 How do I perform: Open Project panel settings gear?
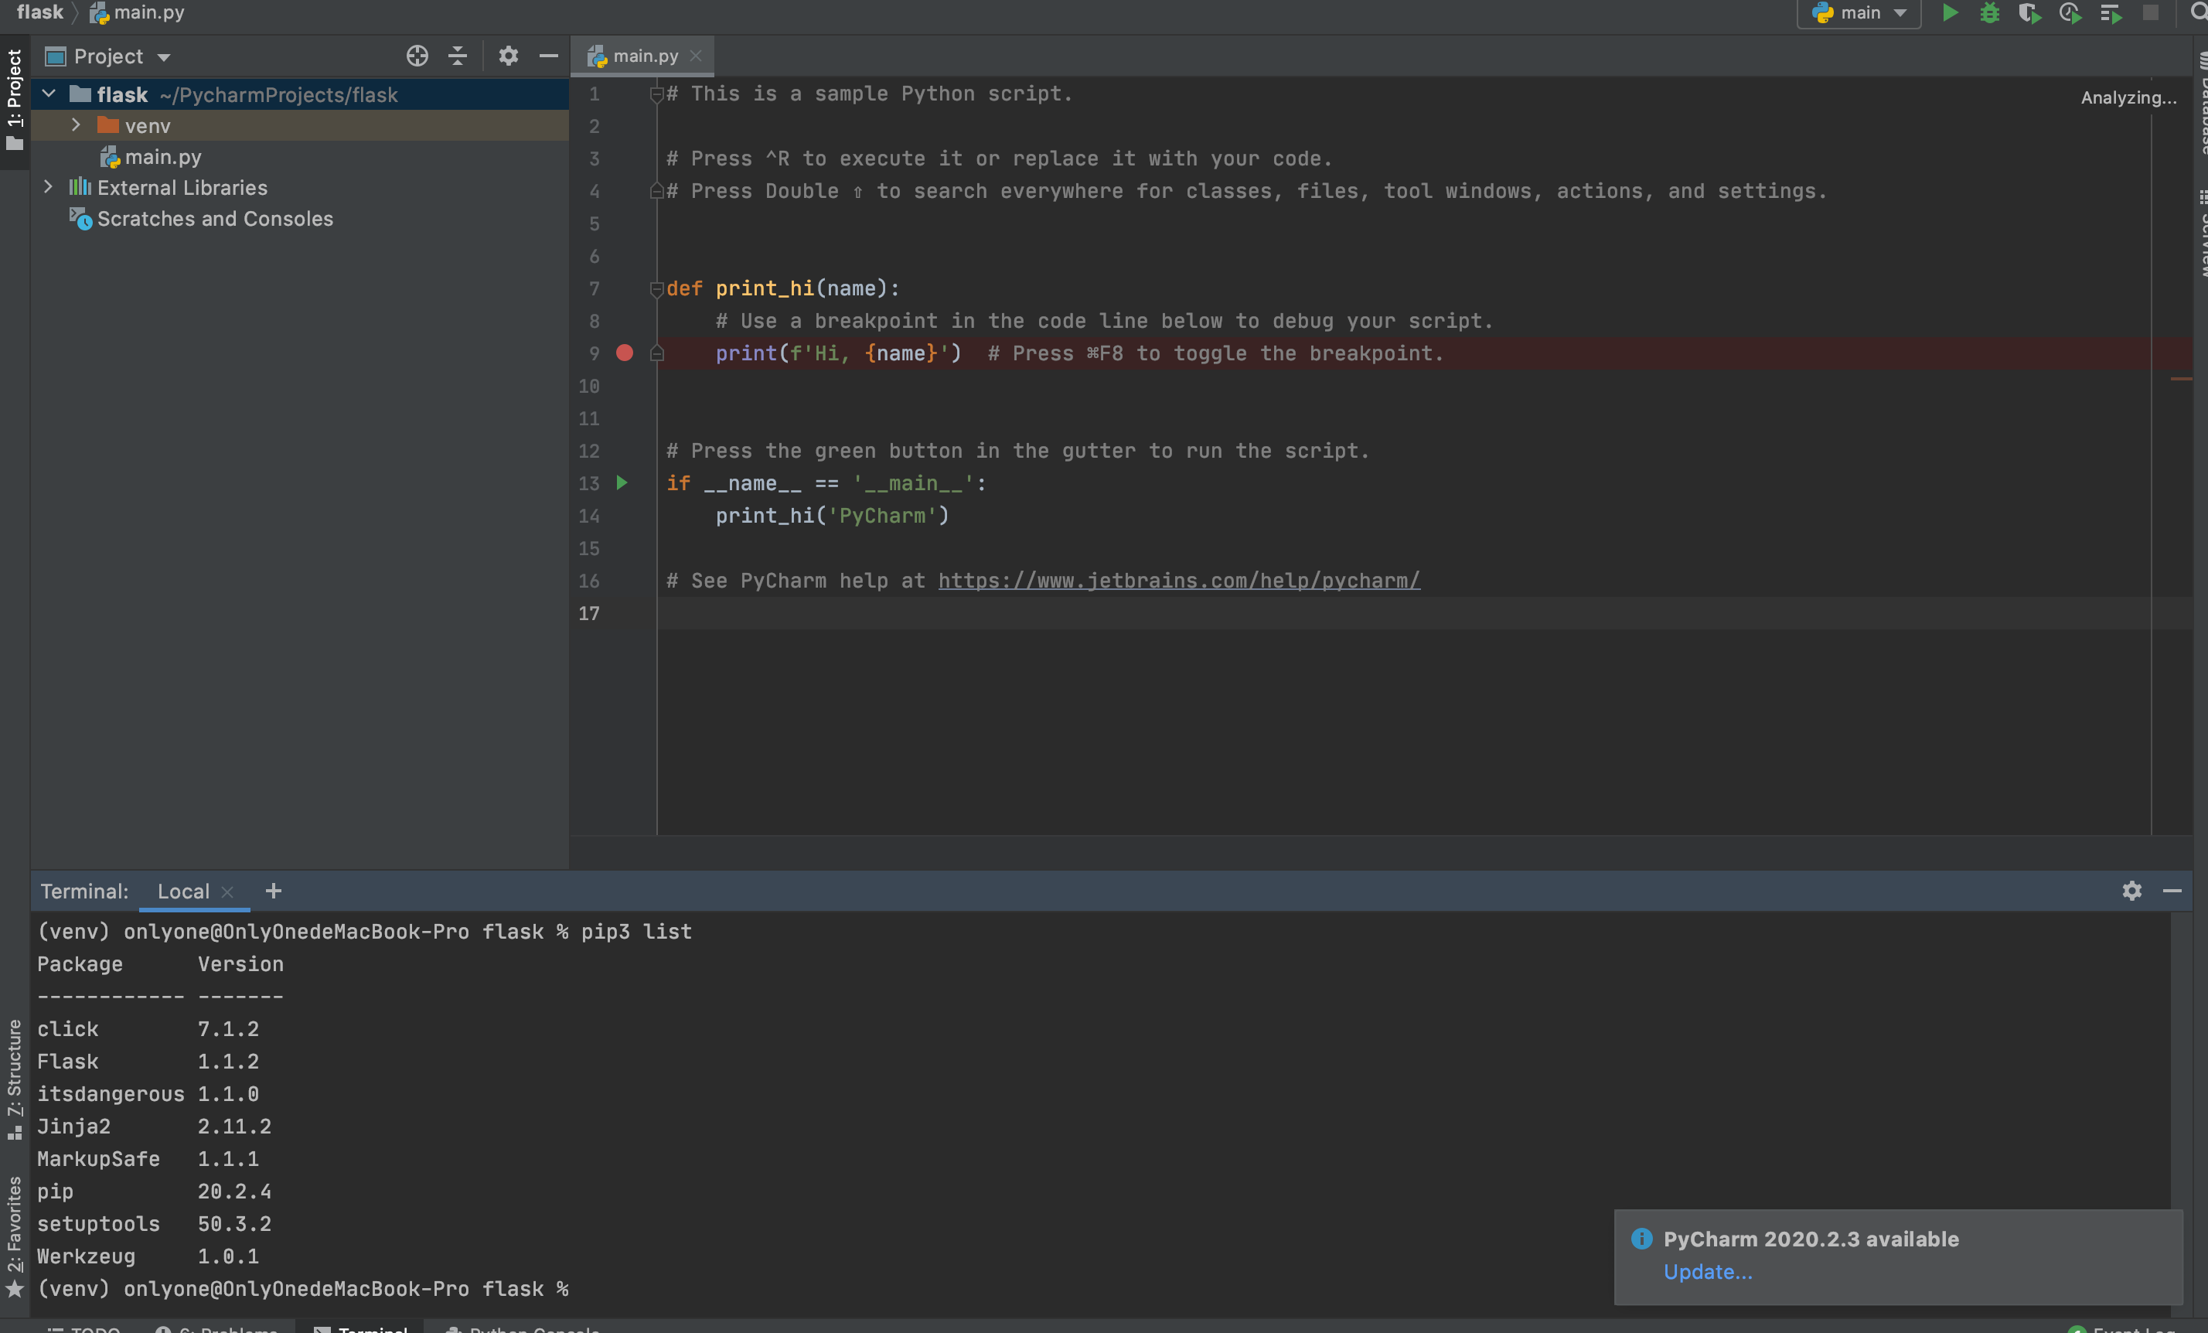click(508, 56)
